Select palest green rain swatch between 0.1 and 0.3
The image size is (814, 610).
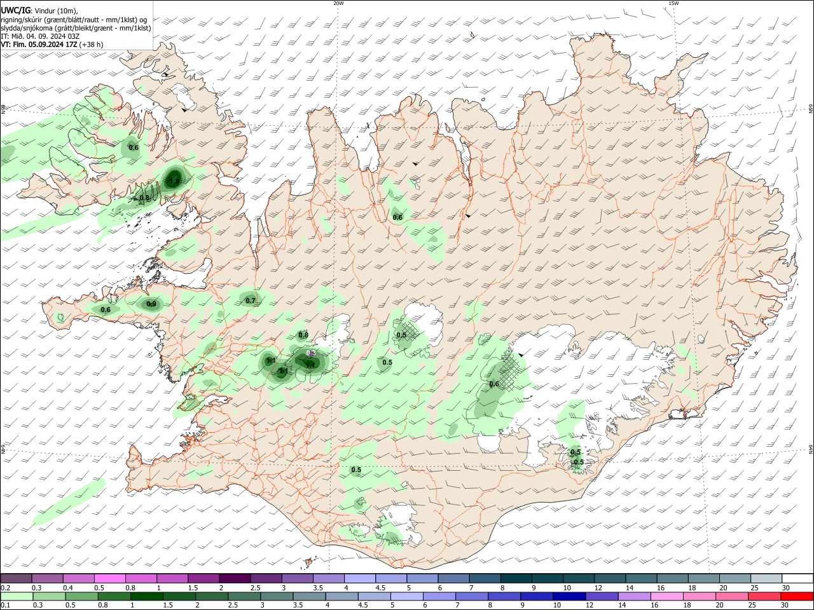tap(16, 596)
